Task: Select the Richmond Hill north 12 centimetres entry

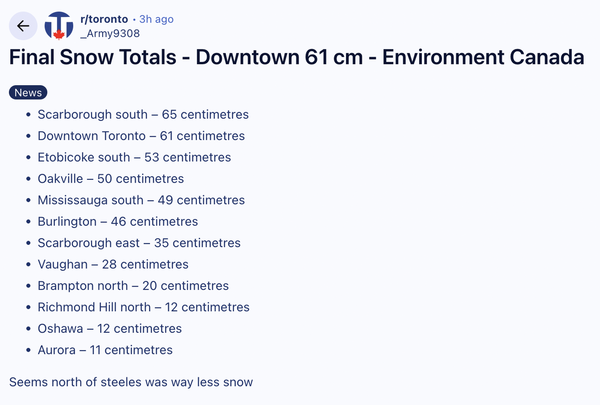Action: coord(143,307)
